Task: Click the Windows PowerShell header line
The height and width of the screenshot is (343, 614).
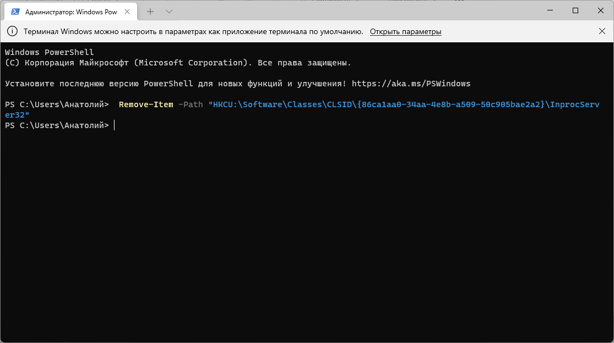Action: [49, 52]
